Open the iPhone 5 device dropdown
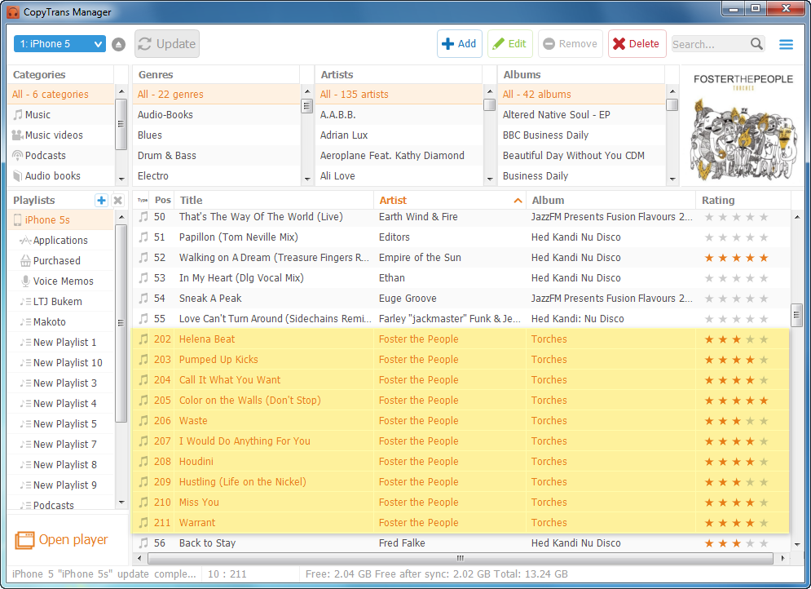This screenshot has width=811, height=589. tap(60, 44)
